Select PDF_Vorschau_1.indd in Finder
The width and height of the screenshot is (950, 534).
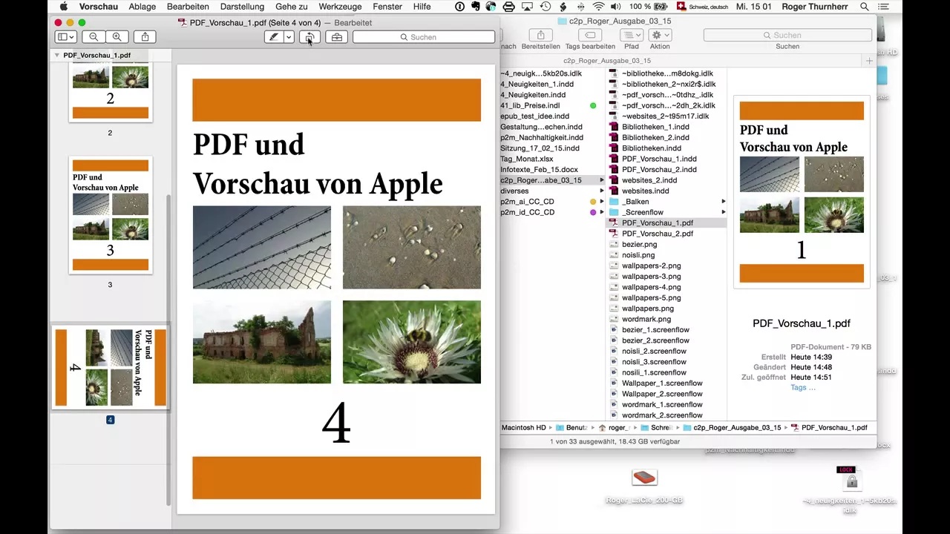point(659,159)
